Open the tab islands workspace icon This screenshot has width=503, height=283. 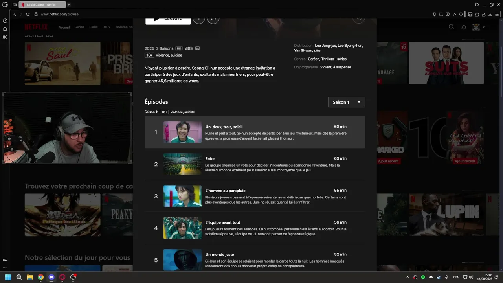(x=15, y=5)
